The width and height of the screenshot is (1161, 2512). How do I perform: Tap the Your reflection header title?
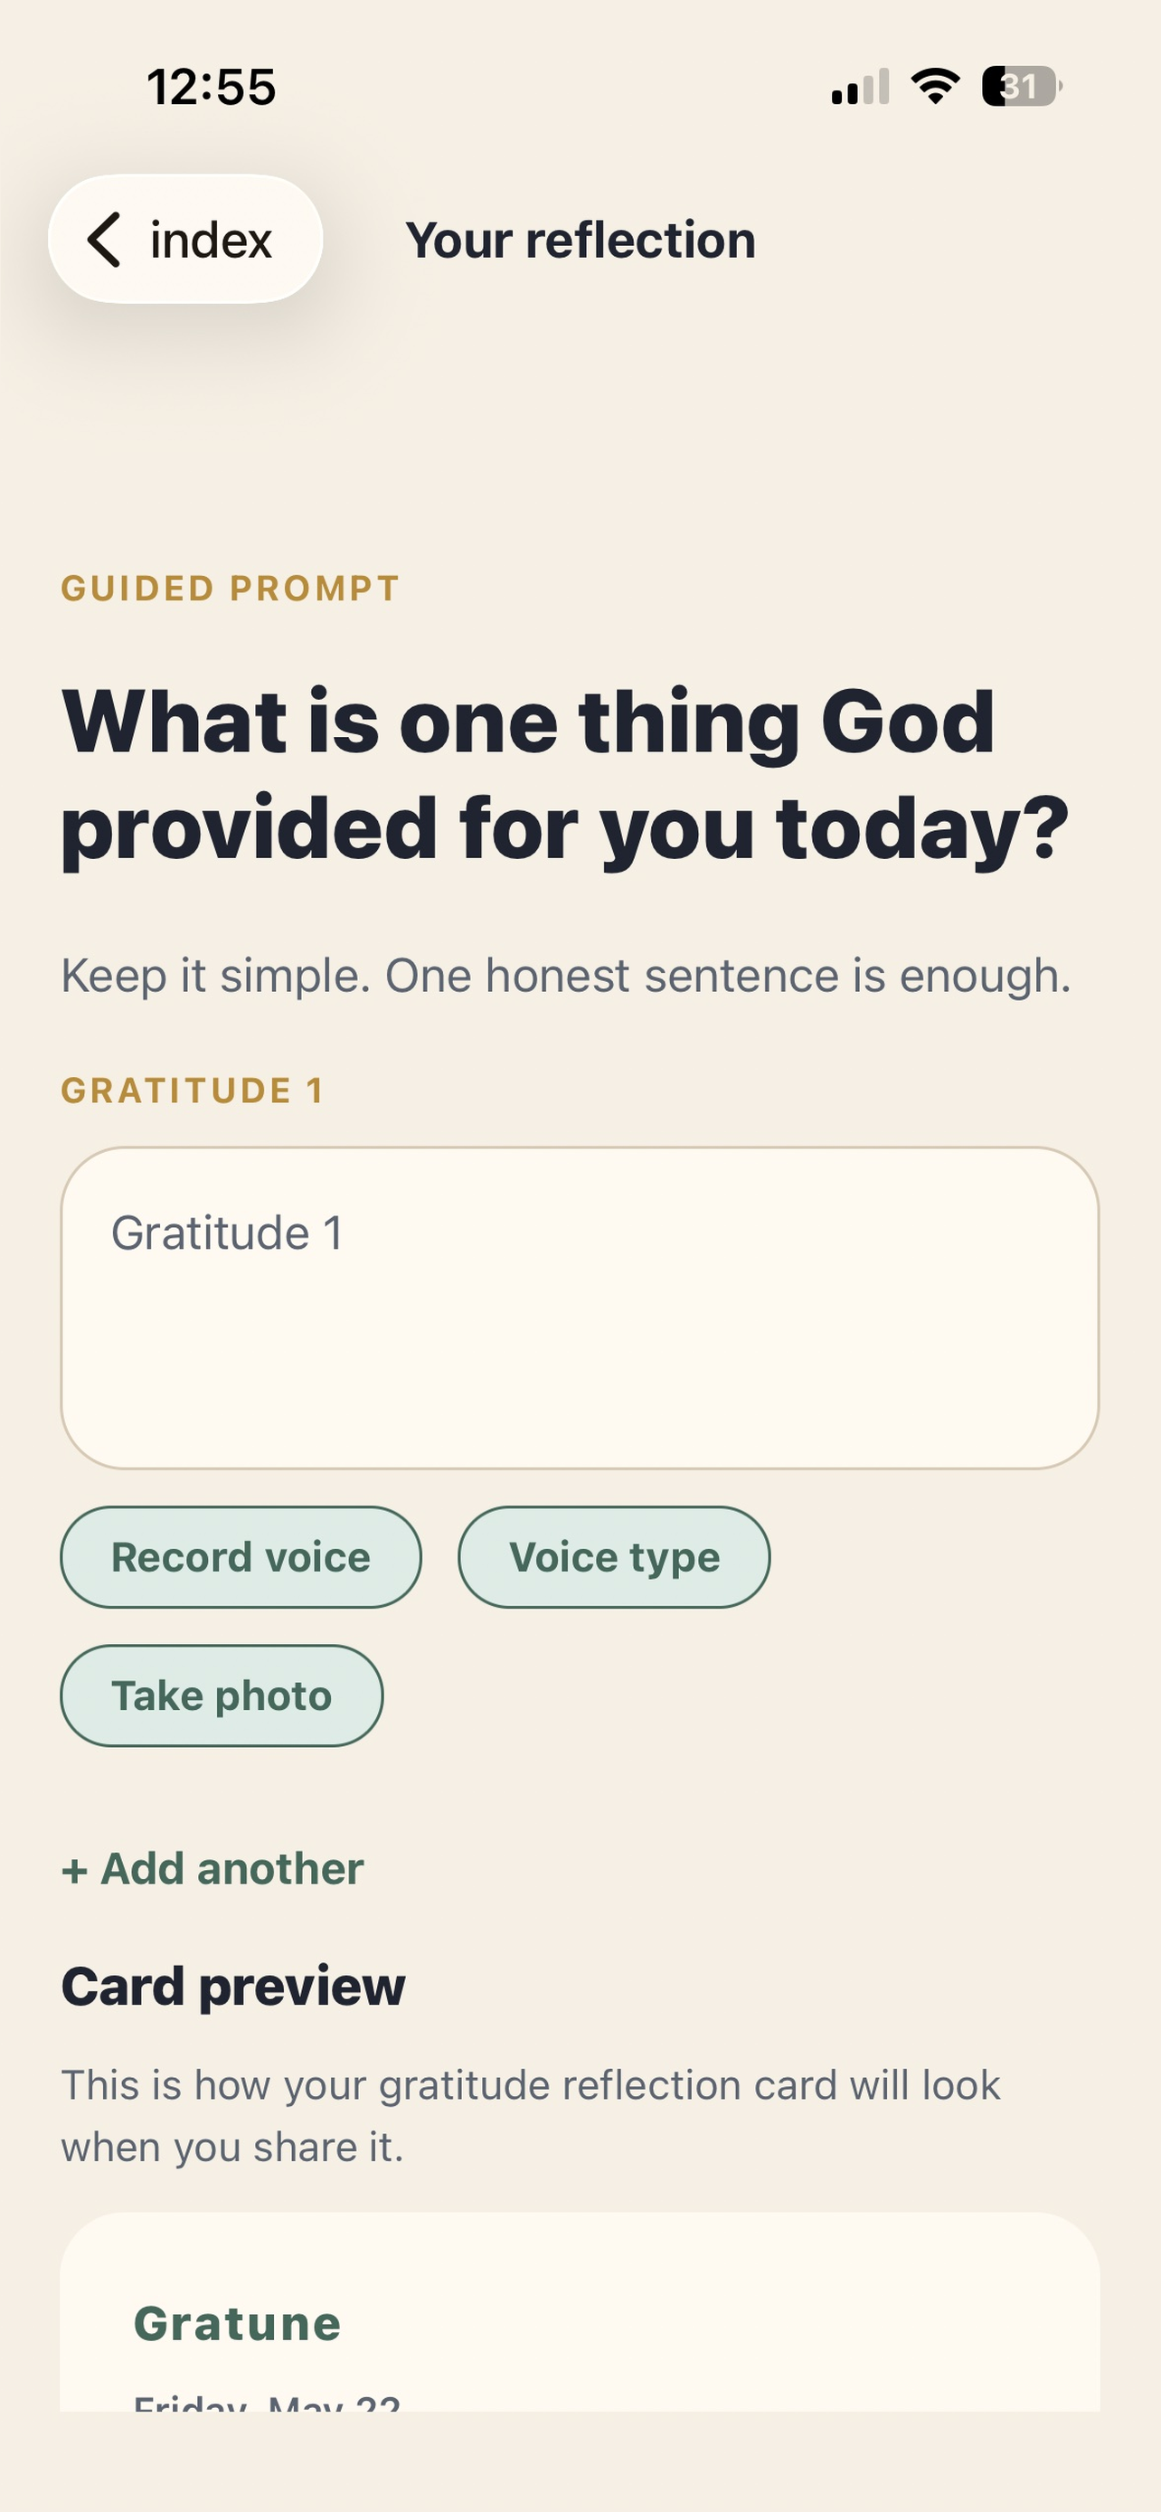(x=581, y=240)
